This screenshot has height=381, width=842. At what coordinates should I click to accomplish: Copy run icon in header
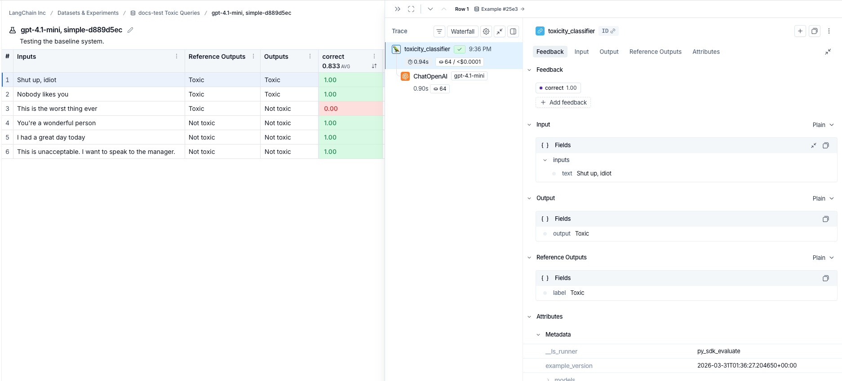[x=815, y=31]
